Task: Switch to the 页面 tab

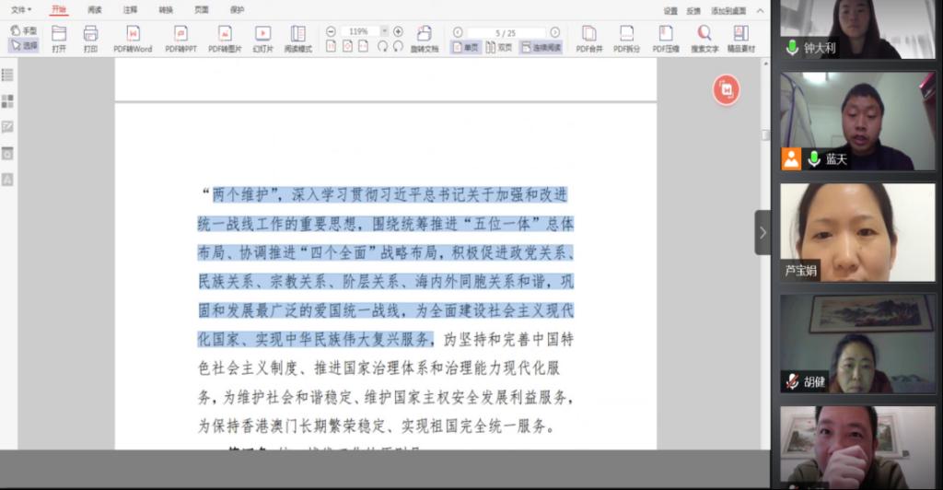Action: tap(202, 9)
